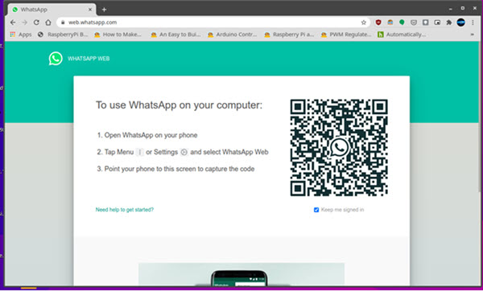Image resolution: width=483 pixels, height=291 pixels.
Task: Reload the WhatsApp Web page
Action: (x=36, y=23)
